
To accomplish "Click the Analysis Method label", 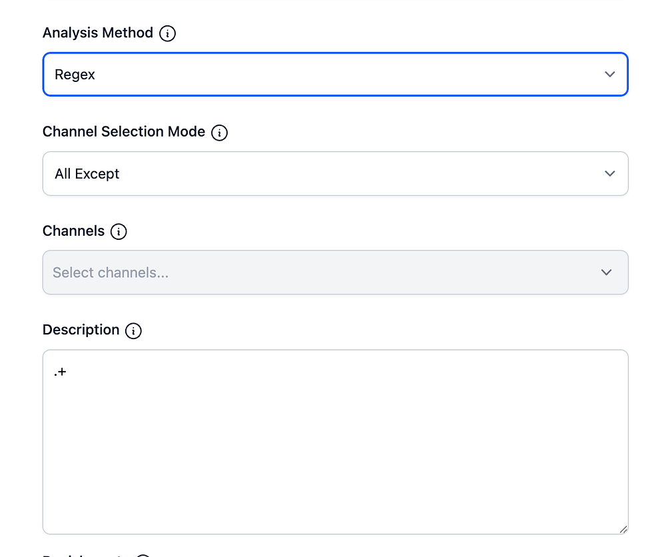I will (98, 33).
